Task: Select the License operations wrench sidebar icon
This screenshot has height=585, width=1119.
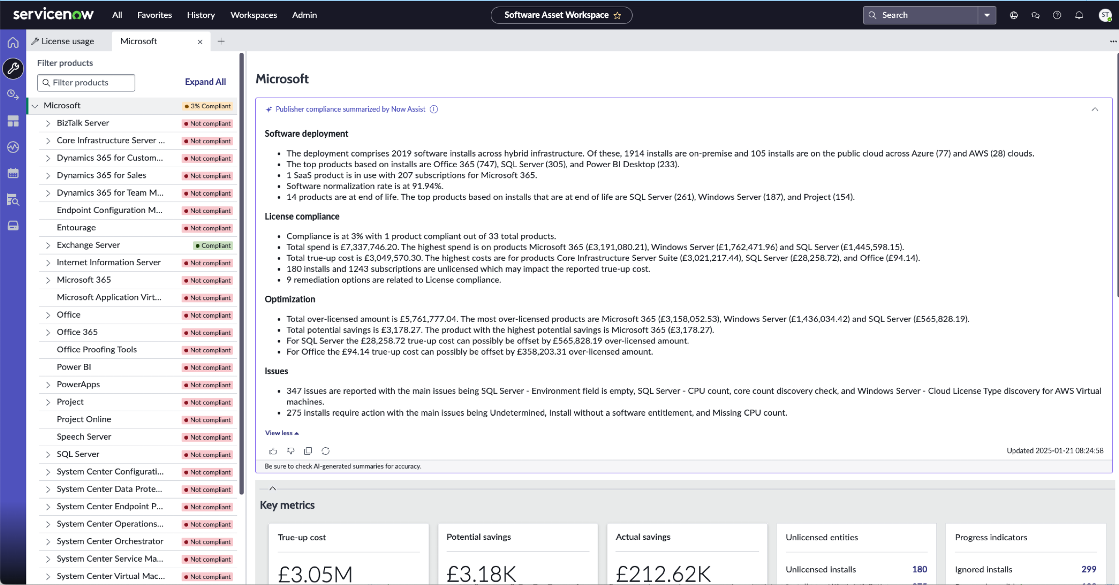Action: pyautogui.click(x=13, y=68)
